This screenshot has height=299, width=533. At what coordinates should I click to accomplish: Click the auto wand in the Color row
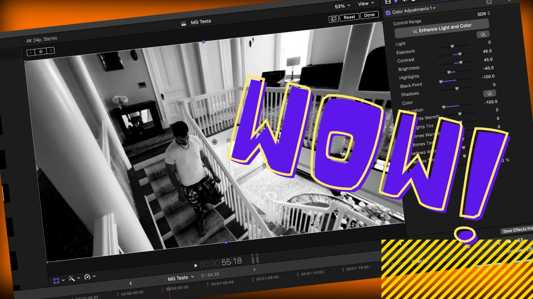coord(490,93)
